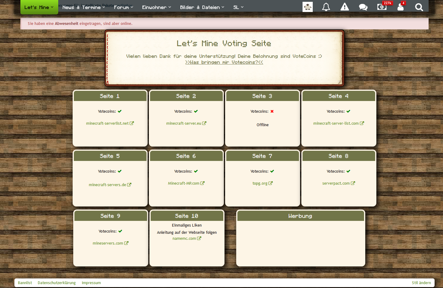Open the Bilder & Dateien menu
Screen dimensions: 443x288
tap(202, 7)
